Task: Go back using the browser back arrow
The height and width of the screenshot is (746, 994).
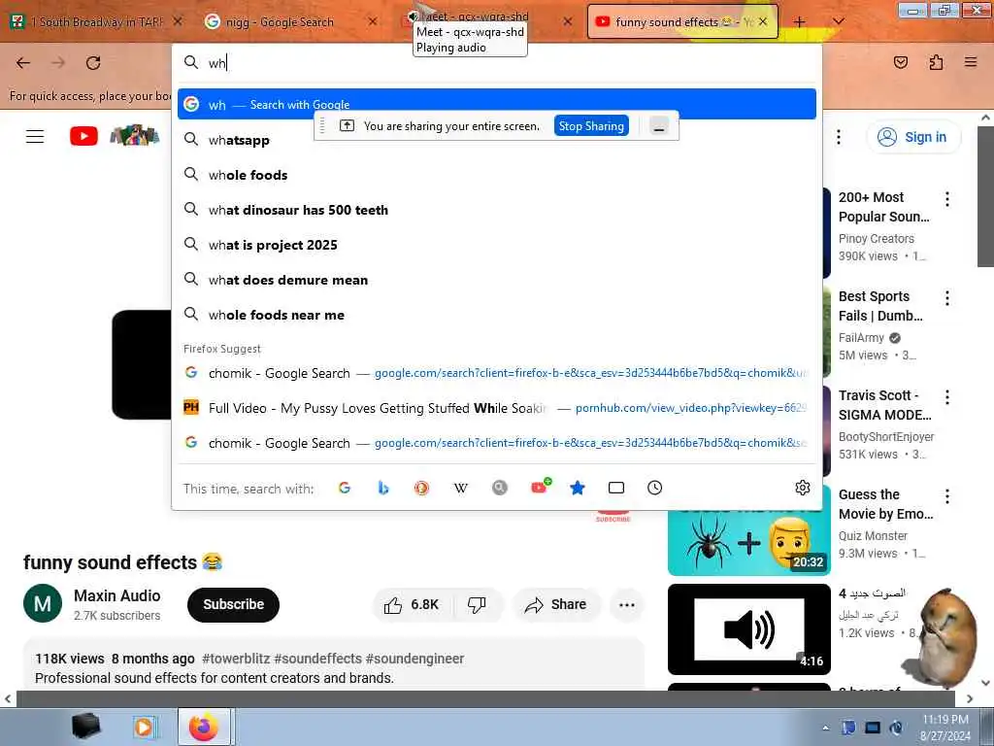Action: tap(23, 63)
